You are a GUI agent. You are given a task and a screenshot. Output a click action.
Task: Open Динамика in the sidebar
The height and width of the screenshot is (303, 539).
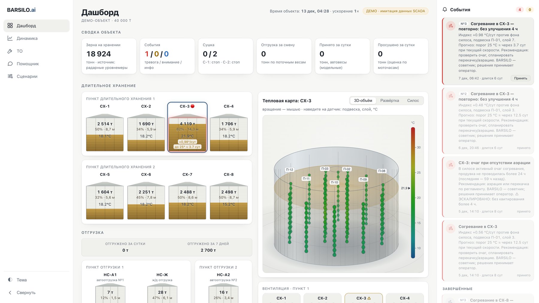[x=37, y=38]
